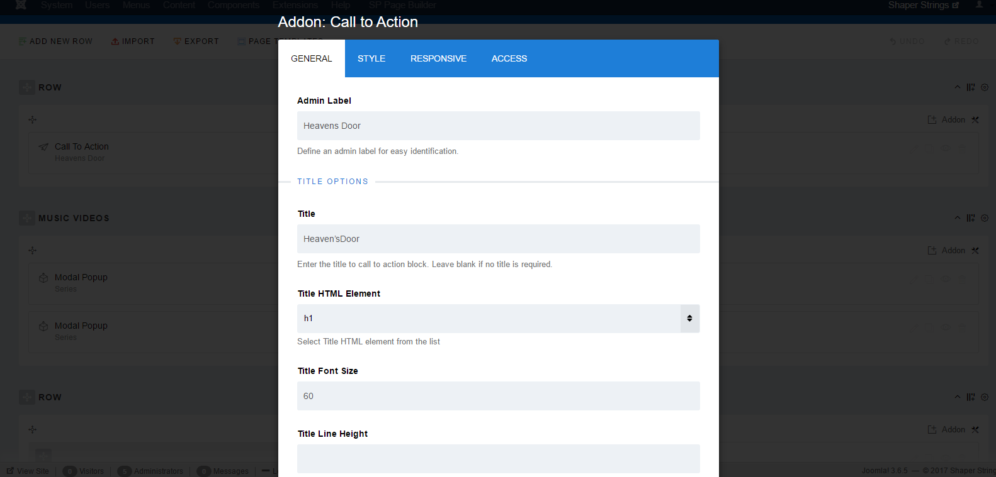Image resolution: width=996 pixels, height=477 pixels.
Task: Open the Responsive tab
Action: click(x=438, y=58)
